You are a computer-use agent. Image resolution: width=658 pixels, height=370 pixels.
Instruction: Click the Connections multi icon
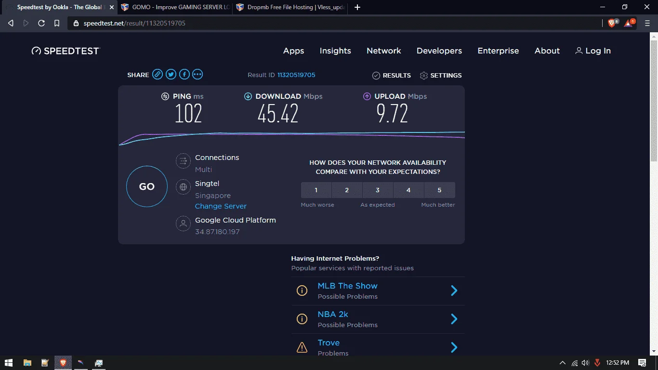(183, 161)
